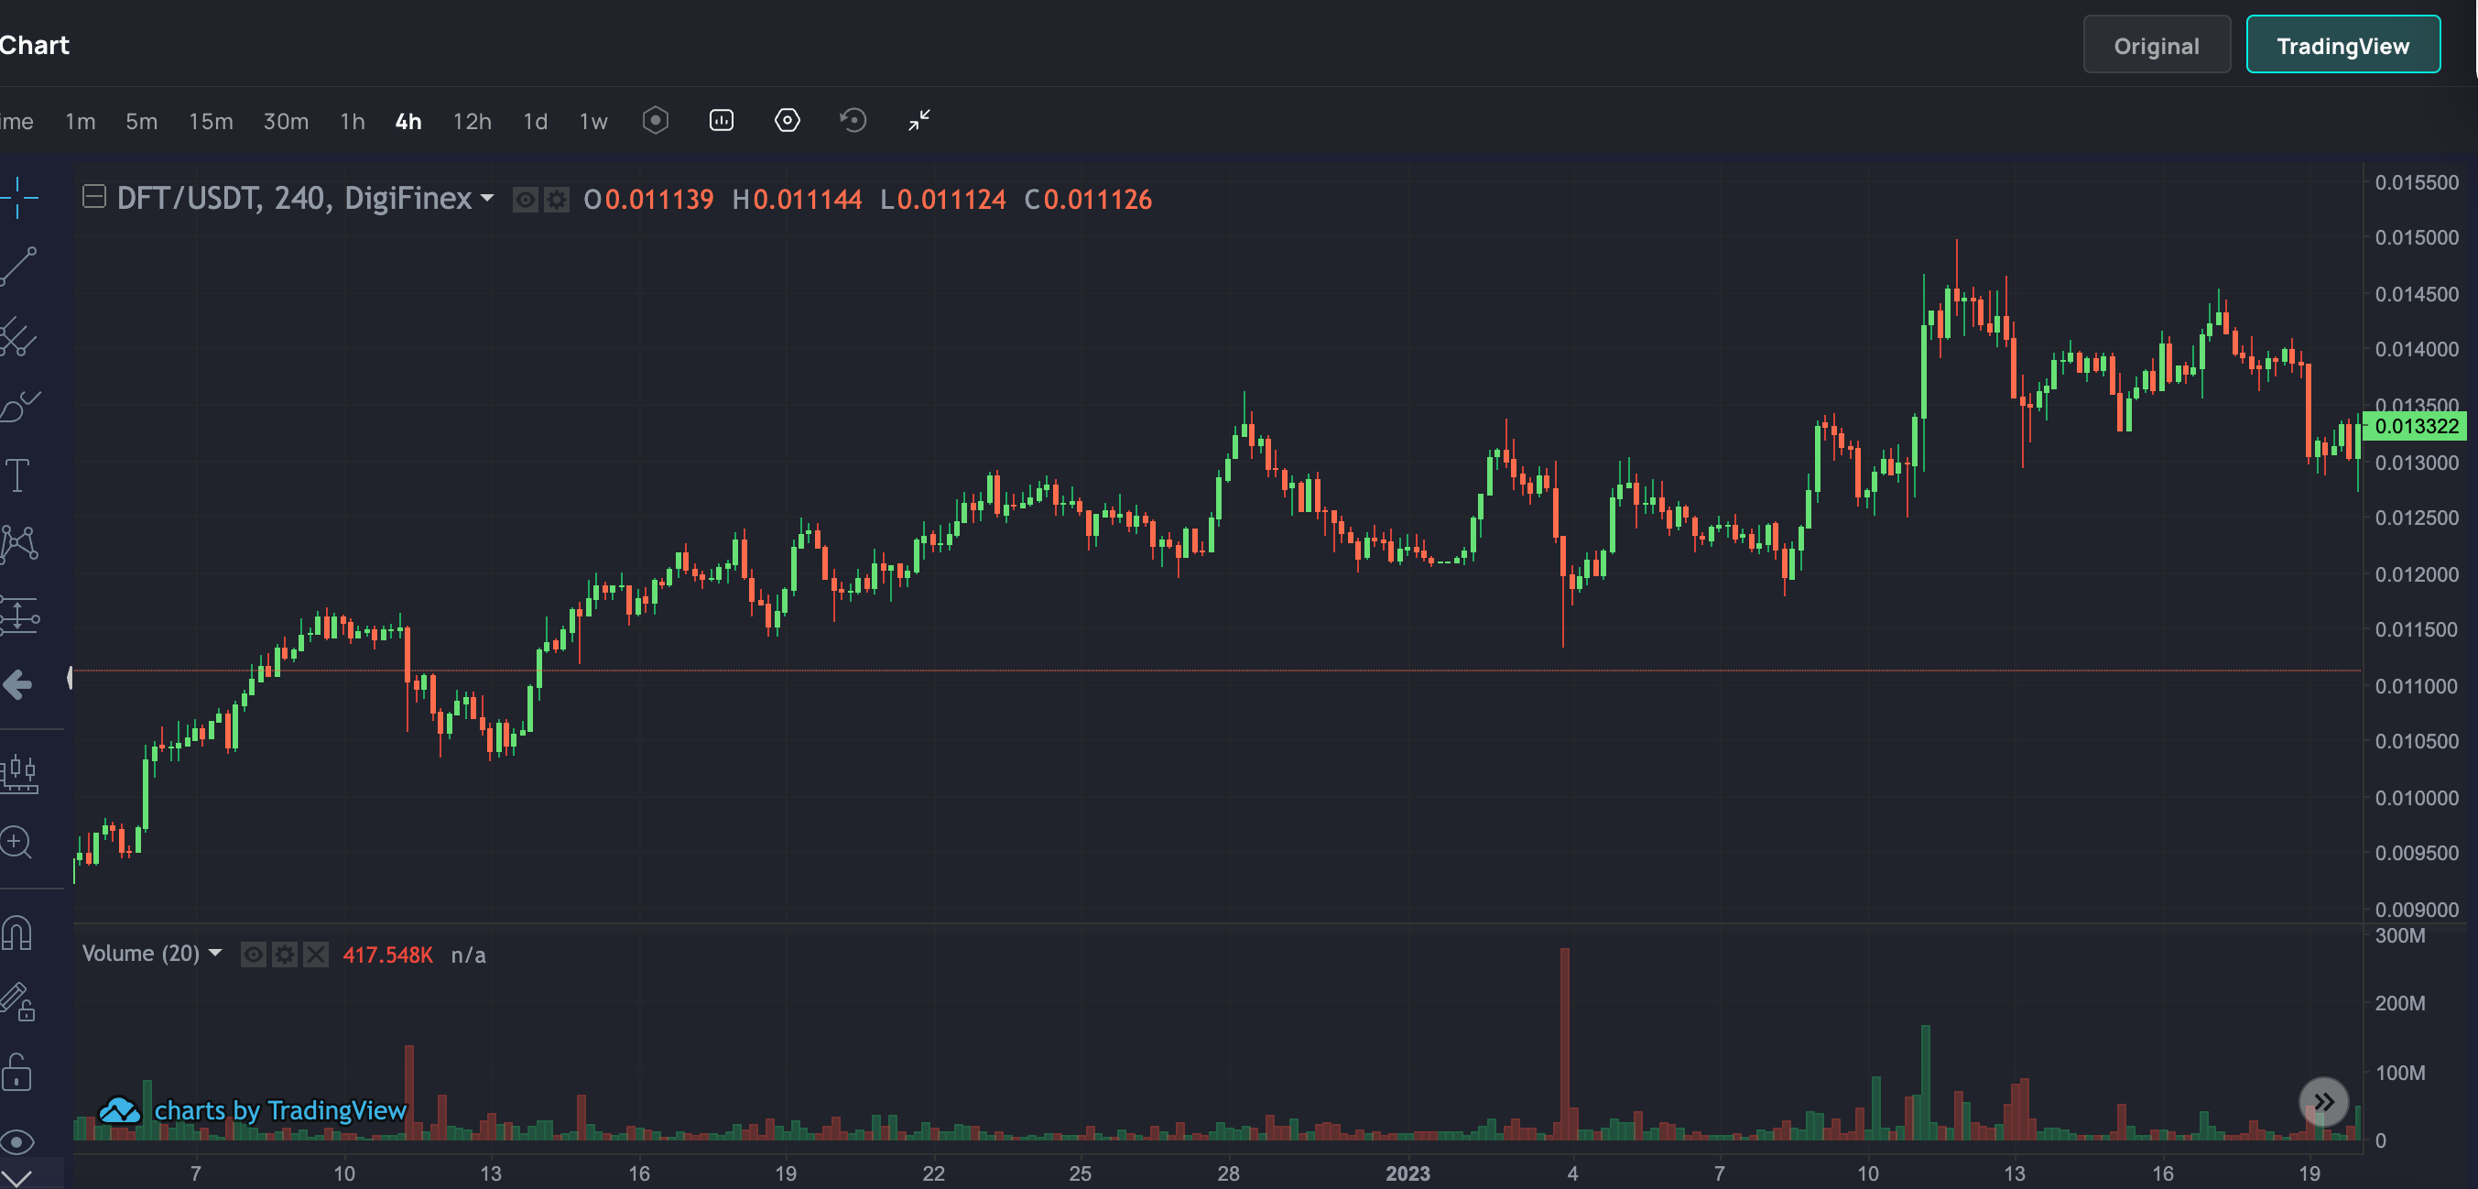Open Volume indicator settings gear
2478x1189 pixels.
285,954
